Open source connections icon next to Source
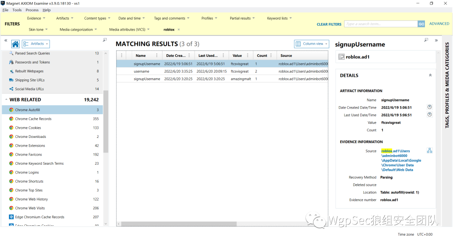The height and width of the screenshot is (242, 453). click(x=430, y=150)
